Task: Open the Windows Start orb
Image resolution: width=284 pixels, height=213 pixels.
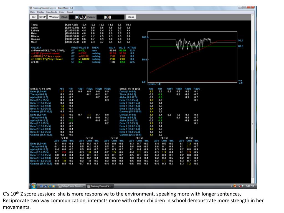Action: click(34, 186)
